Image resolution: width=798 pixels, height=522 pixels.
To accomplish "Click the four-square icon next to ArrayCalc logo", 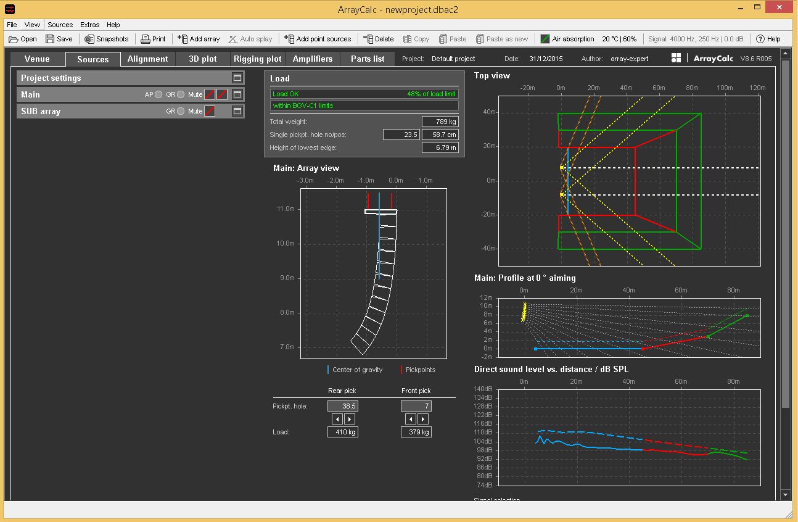I will point(676,57).
